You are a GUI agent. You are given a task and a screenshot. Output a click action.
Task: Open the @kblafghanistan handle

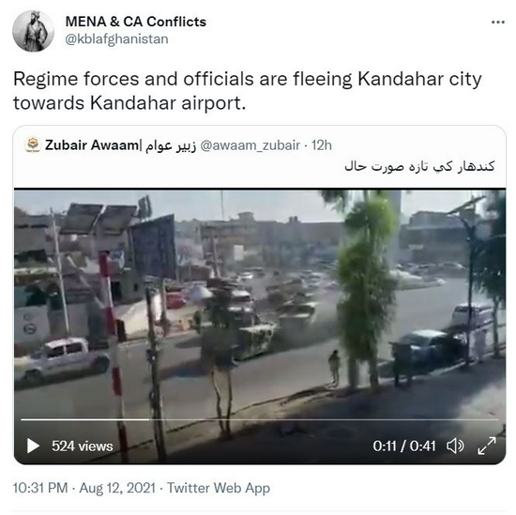click(x=117, y=39)
